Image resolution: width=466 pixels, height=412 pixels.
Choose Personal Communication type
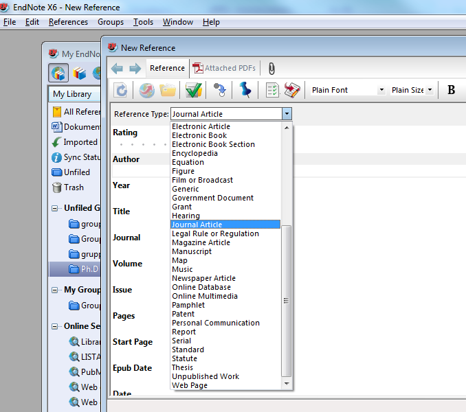coord(225,323)
